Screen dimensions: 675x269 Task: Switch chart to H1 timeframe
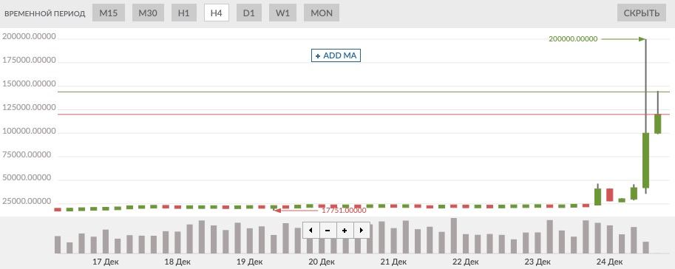click(x=184, y=13)
